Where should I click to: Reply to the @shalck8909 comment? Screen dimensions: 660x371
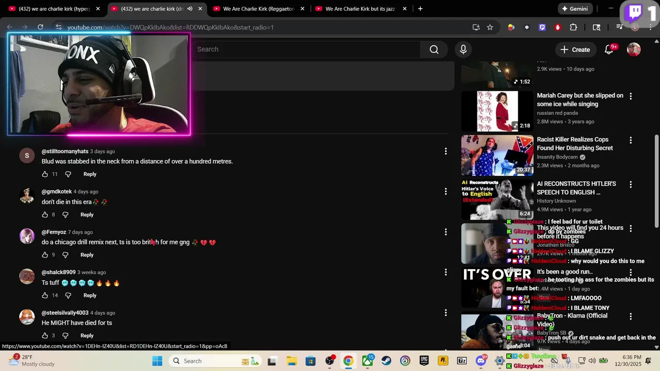[x=90, y=295]
